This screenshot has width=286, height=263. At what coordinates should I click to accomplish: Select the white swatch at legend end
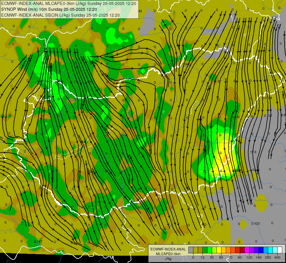tap(280, 250)
